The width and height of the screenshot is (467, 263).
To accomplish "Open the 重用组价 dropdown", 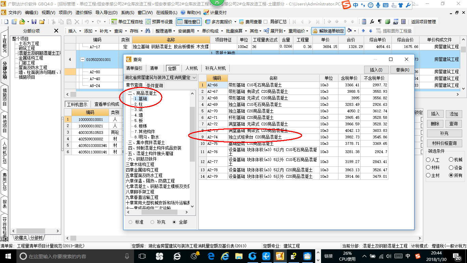I will pyautogui.click(x=299, y=31).
